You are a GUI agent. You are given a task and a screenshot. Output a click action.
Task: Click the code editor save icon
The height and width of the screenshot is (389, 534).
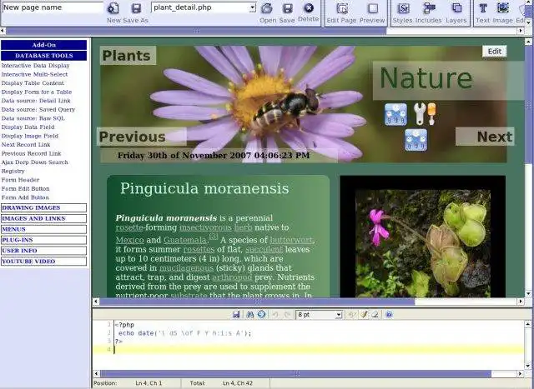(x=237, y=314)
